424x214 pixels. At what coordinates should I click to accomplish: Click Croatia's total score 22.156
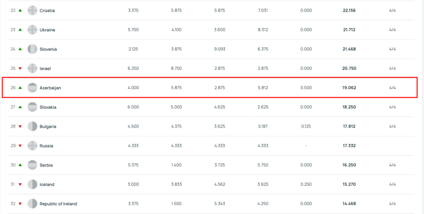(349, 10)
